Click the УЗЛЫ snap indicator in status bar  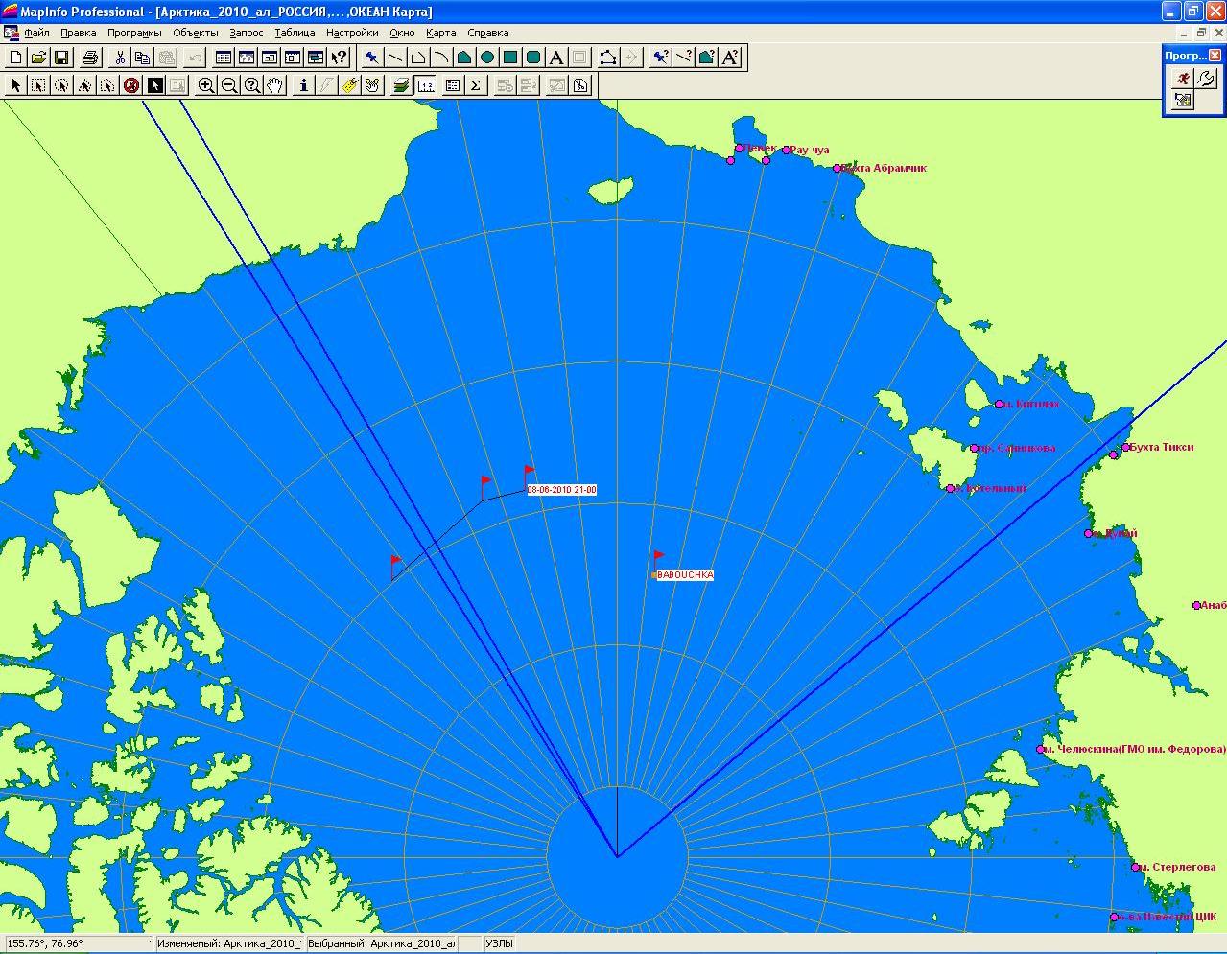(499, 944)
